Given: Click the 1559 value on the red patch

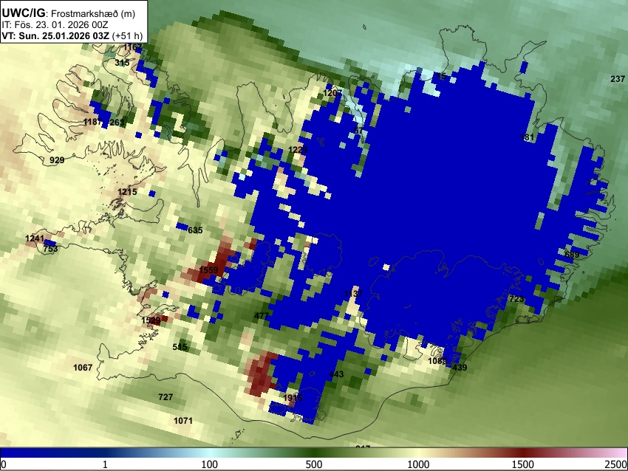Looking at the screenshot, I should click(x=208, y=270).
